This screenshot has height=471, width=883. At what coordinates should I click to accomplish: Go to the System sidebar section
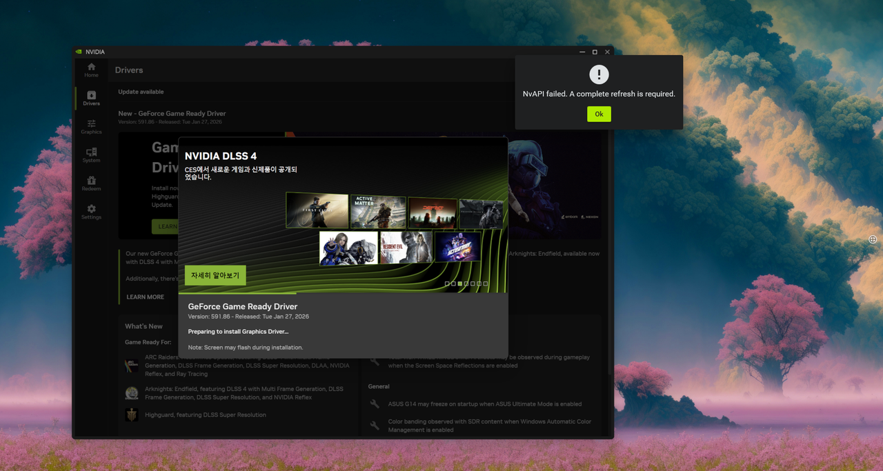91,155
